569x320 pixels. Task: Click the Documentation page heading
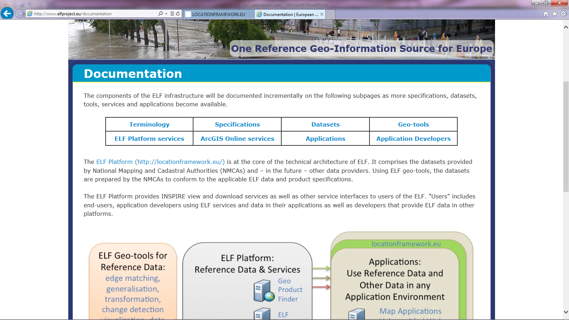tap(133, 74)
